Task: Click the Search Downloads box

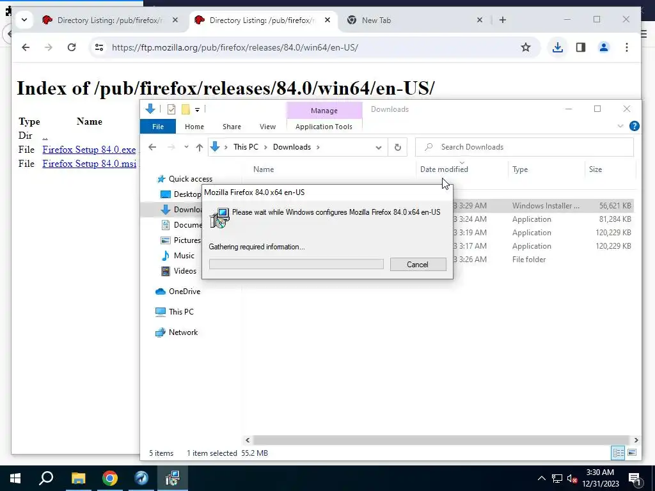Action: pos(525,147)
